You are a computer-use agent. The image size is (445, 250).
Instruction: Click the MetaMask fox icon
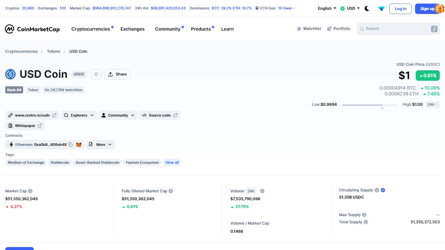click(79, 145)
